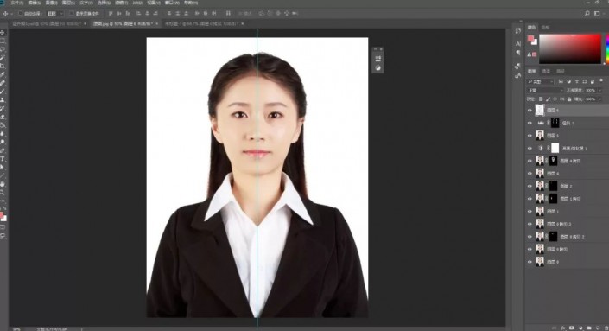
Task: Hide the top layer 图层 6
Action: (x=530, y=111)
